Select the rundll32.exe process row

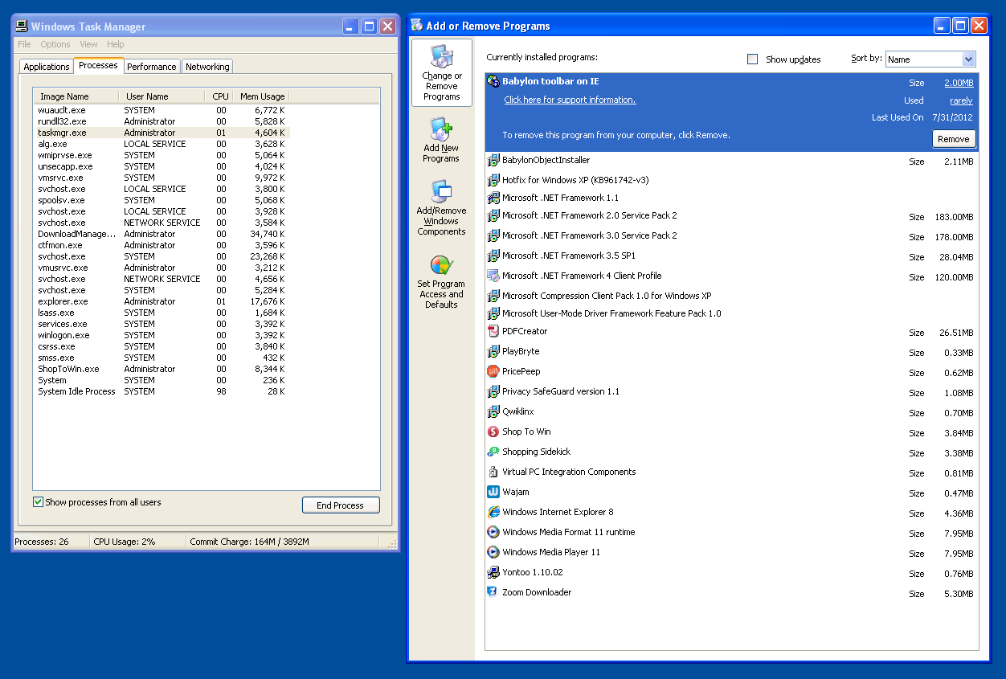pos(162,121)
